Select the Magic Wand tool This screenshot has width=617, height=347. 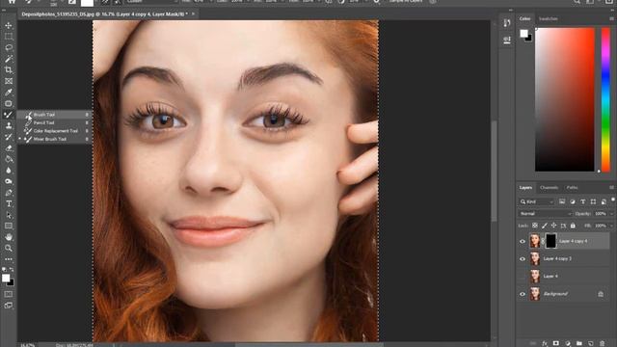coord(9,59)
